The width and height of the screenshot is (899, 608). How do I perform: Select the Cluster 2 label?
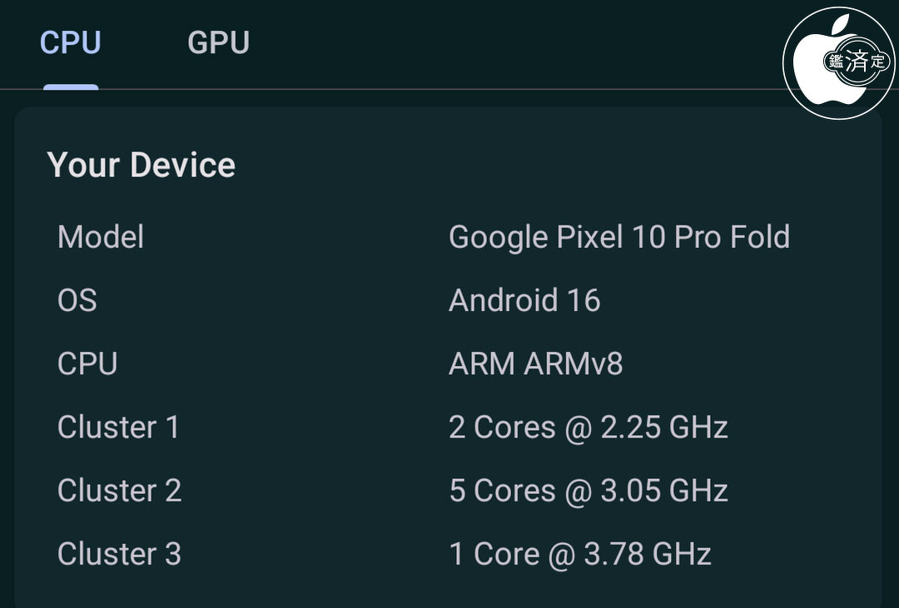tap(119, 490)
